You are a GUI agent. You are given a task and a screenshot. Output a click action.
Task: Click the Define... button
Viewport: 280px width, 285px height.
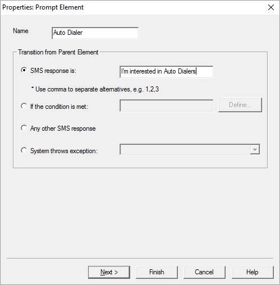coord(240,105)
